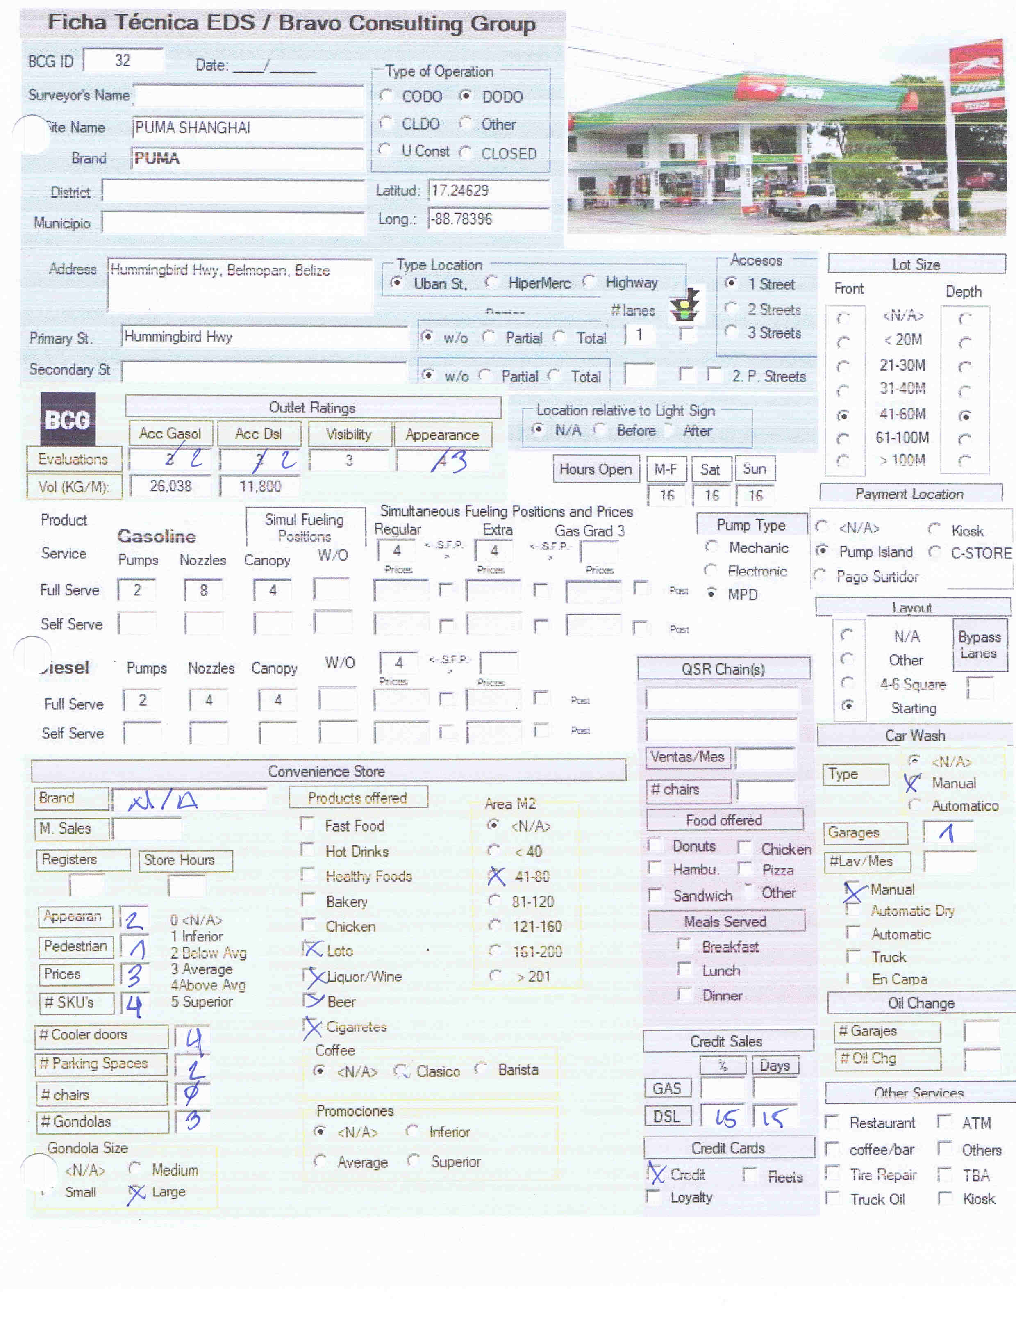The width and height of the screenshot is (1016, 1324).
Task: Choose HiperMerc location type
Action: (491, 282)
